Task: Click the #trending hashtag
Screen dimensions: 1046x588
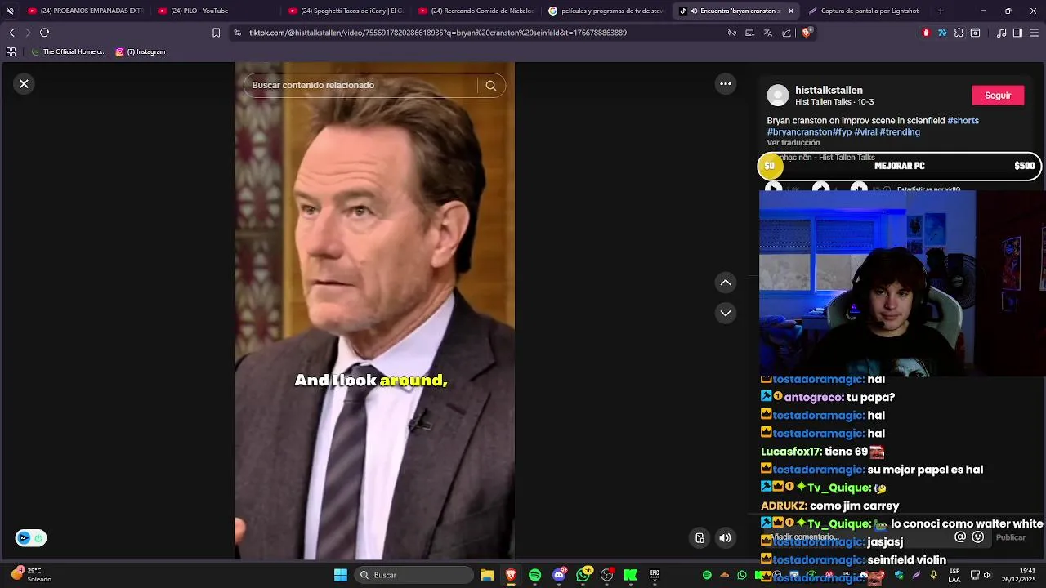Action: (x=900, y=132)
